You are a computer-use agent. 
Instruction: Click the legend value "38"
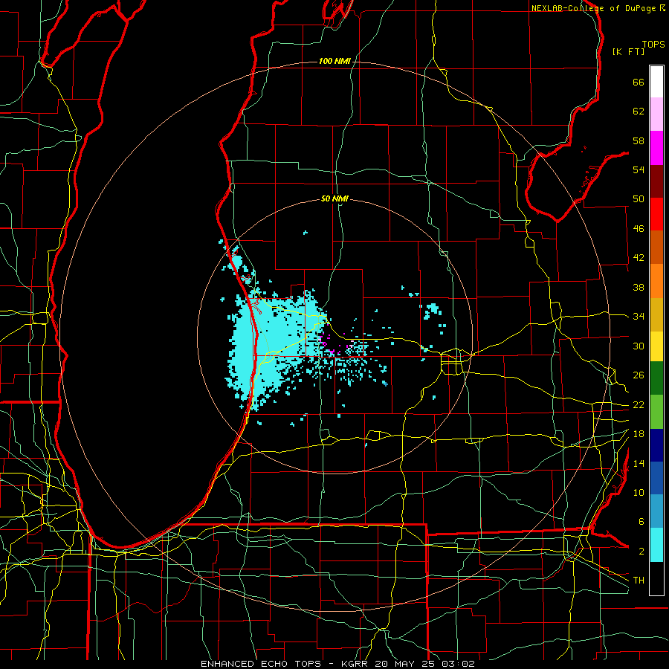click(639, 287)
